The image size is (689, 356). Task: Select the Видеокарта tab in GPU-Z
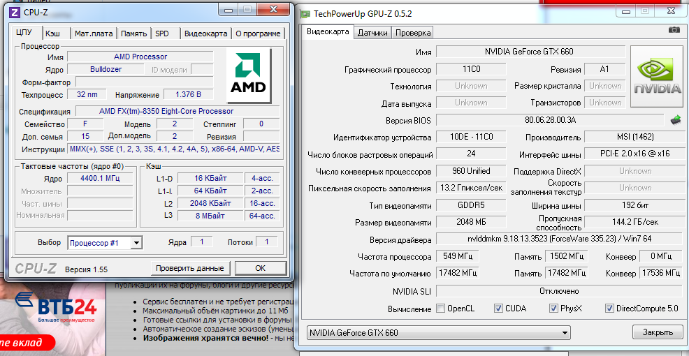(328, 31)
